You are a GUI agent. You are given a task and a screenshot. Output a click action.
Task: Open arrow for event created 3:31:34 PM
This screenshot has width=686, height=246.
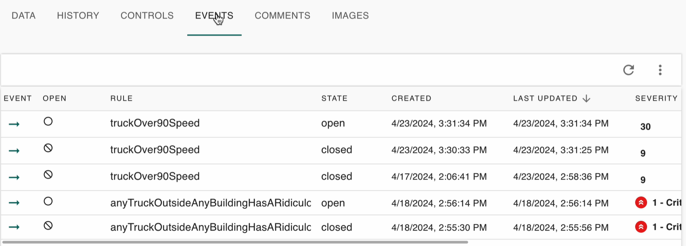(x=14, y=124)
